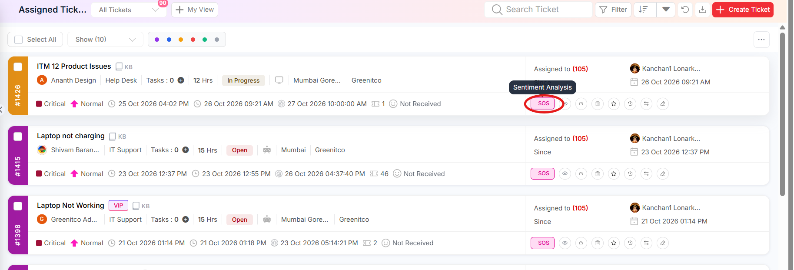Click the transfer arrows icon on ticket #1398

pyautogui.click(x=646, y=243)
